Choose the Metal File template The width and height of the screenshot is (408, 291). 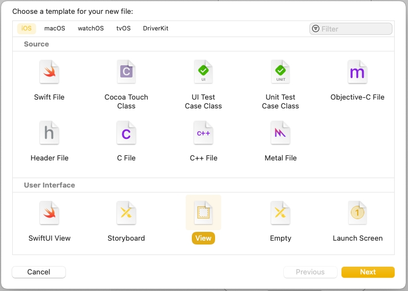click(280, 134)
